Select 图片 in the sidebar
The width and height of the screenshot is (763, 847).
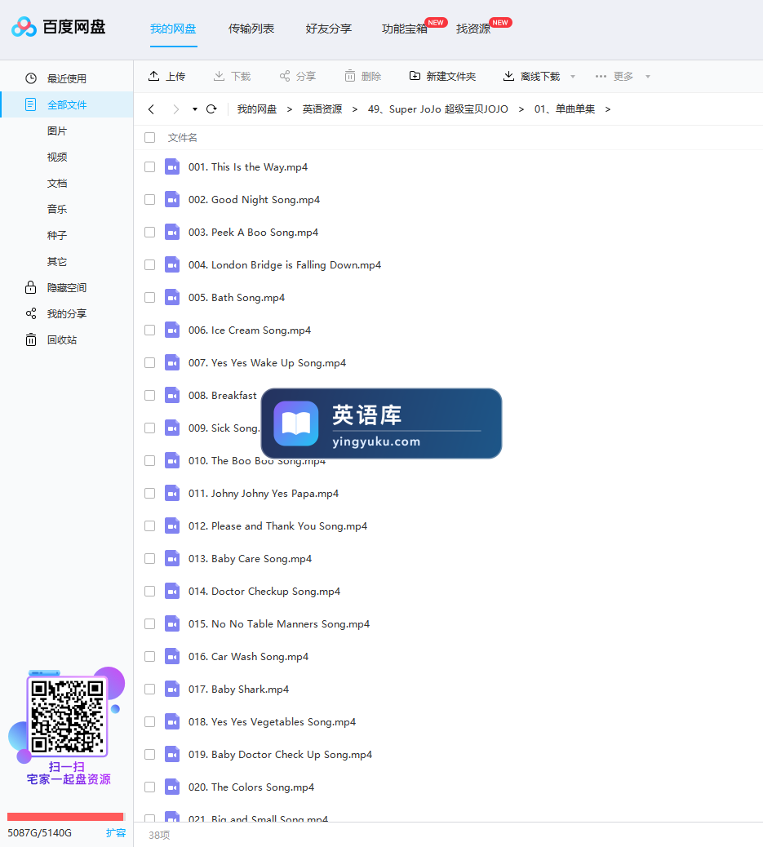point(57,131)
